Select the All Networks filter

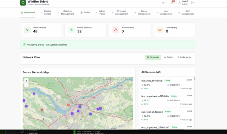point(153,57)
